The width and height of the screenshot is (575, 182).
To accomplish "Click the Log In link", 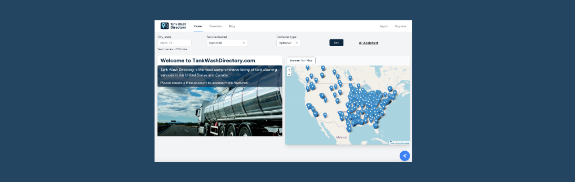I will [384, 26].
